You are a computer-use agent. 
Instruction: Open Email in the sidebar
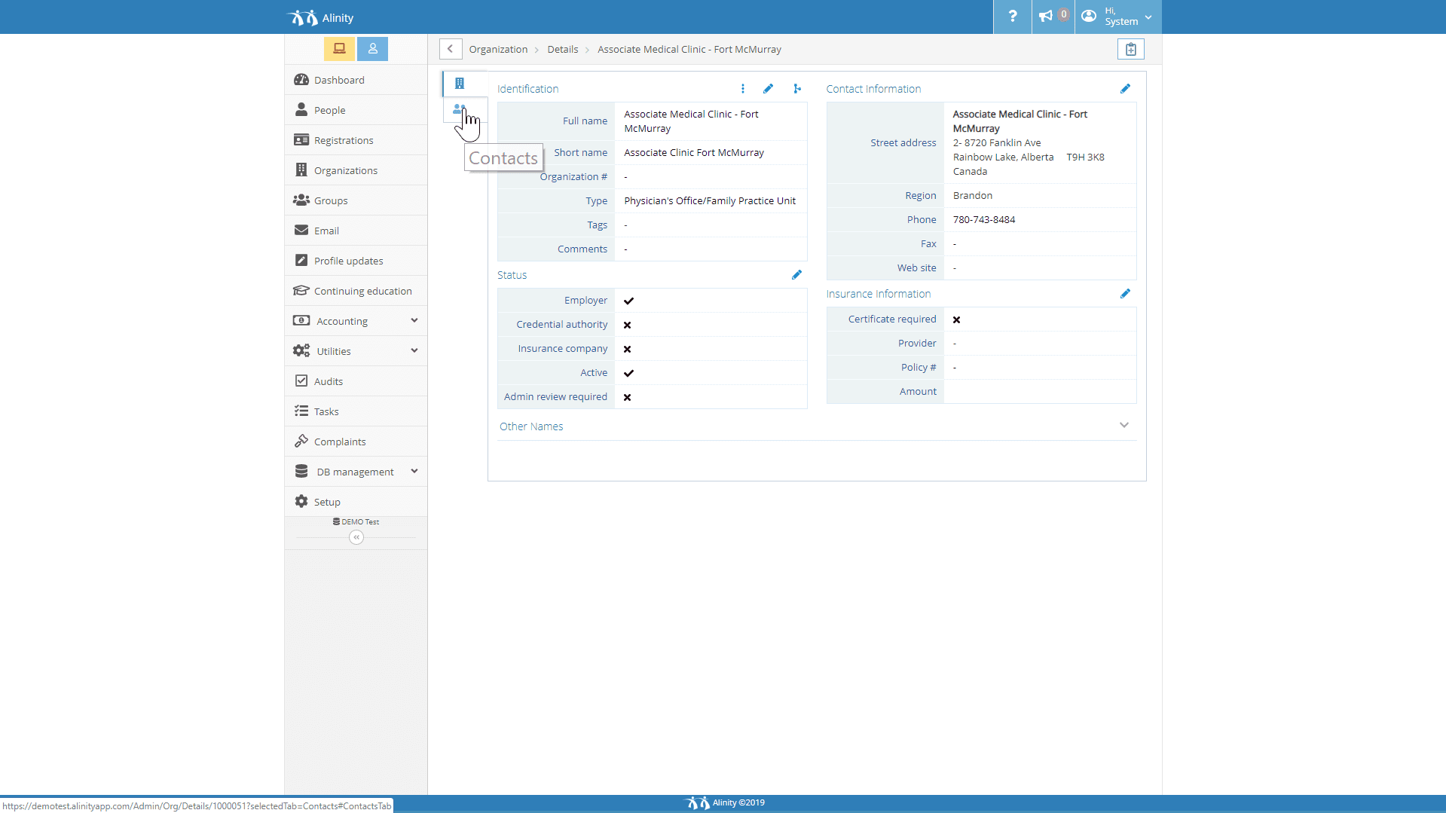[356, 231]
